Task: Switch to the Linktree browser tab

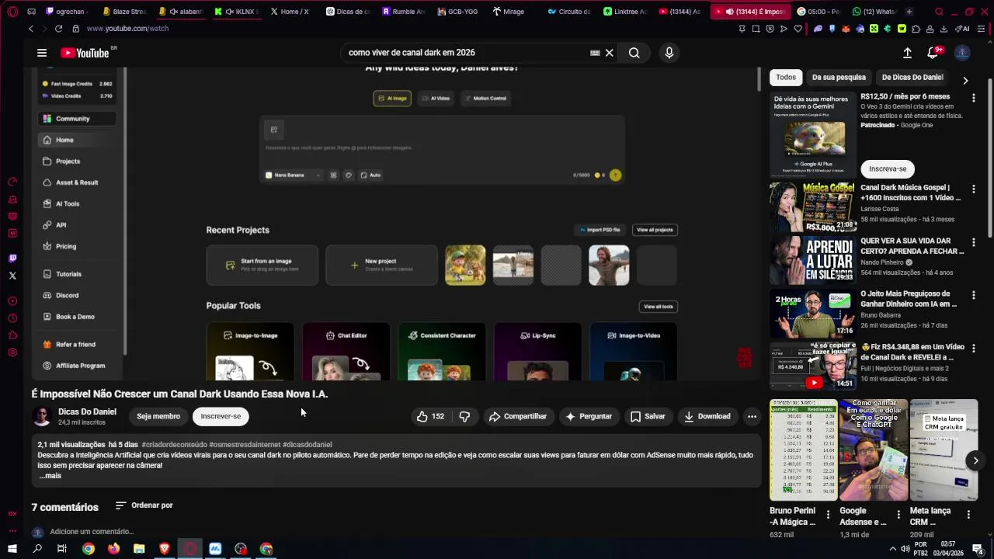Action: pyautogui.click(x=624, y=12)
